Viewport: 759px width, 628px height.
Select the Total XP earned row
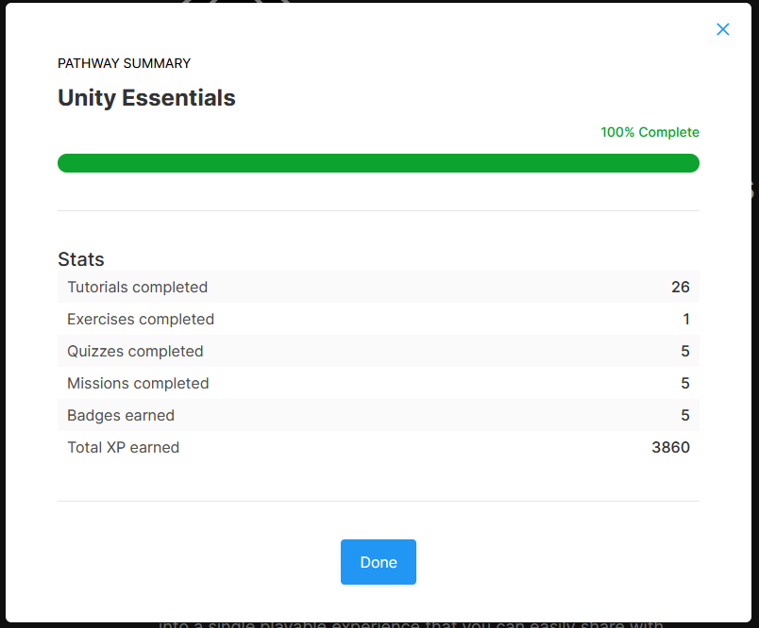[x=123, y=447]
